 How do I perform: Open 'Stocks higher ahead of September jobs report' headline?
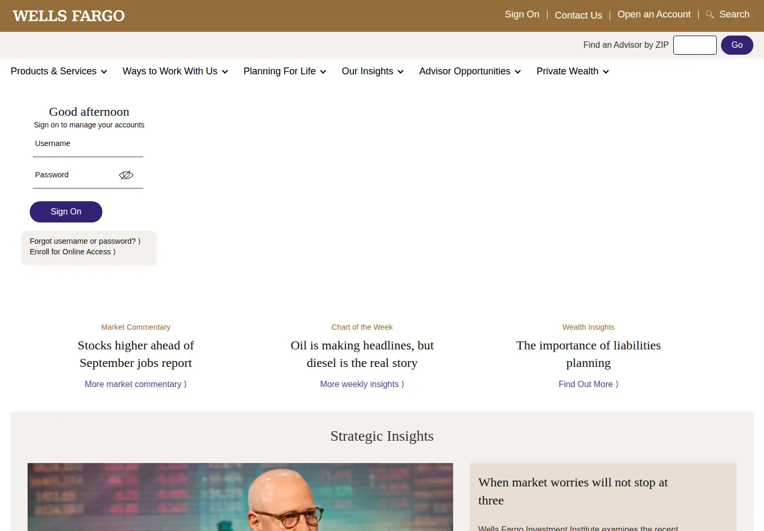tap(136, 354)
